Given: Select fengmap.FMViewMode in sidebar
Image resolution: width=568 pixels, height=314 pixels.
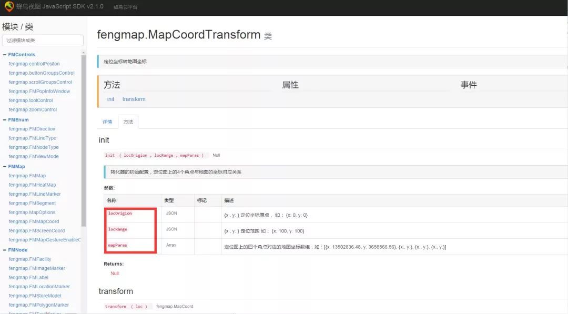Looking at the screenshot, I should point(34,157).
